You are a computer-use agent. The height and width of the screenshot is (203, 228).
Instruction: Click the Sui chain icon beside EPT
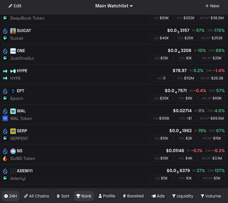tap(5, 91)
